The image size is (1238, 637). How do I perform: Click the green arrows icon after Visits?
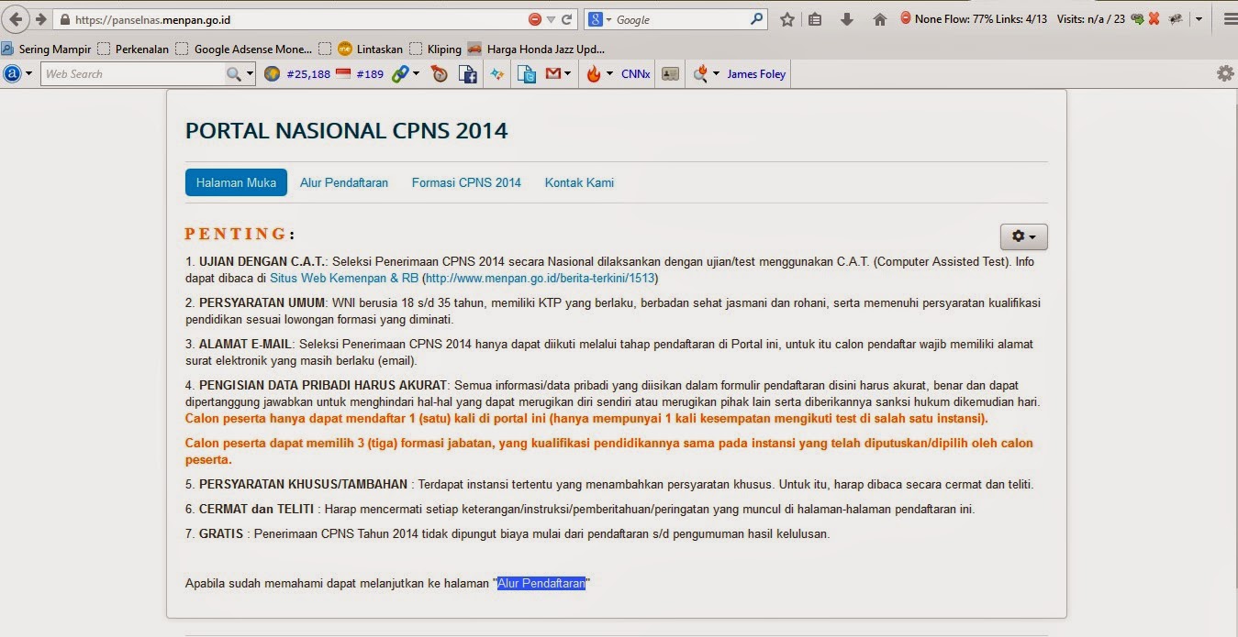pyautogui.click(x=1137, y=18)
